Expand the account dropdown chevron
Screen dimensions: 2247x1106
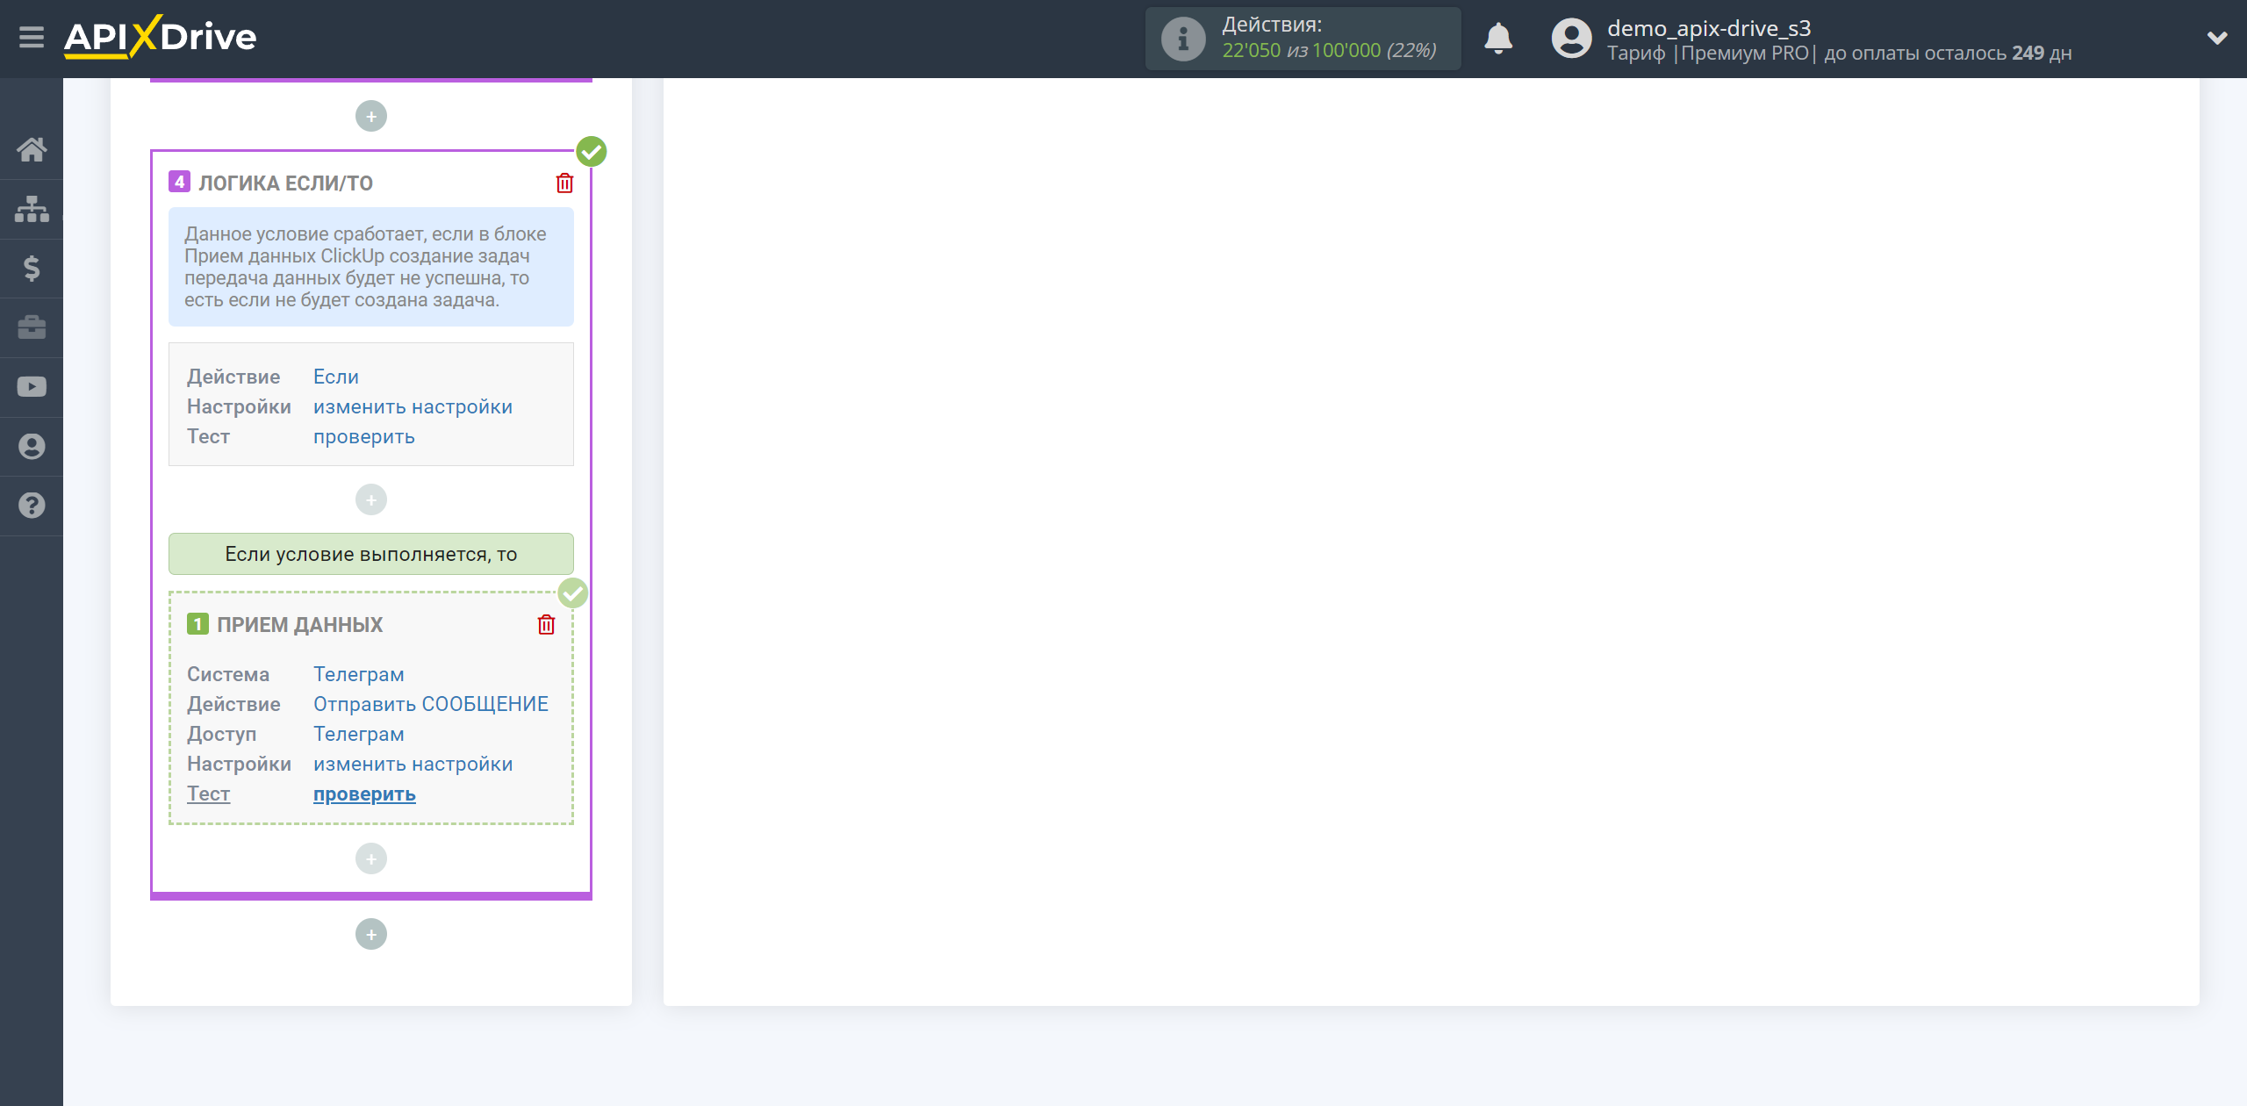(x=2217, y=38)
